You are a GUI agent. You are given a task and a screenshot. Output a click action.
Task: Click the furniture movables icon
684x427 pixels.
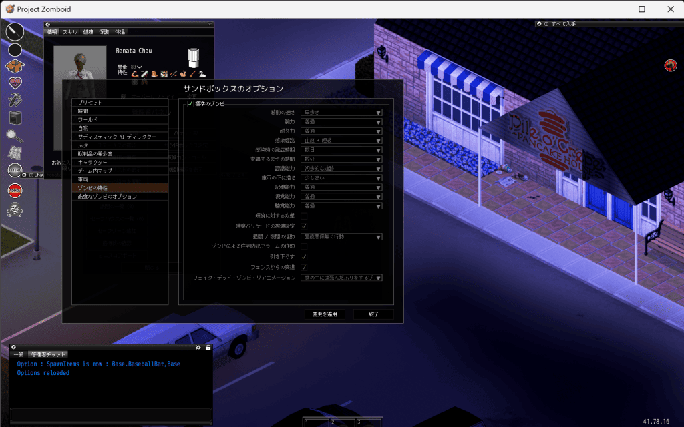(15, 117)
